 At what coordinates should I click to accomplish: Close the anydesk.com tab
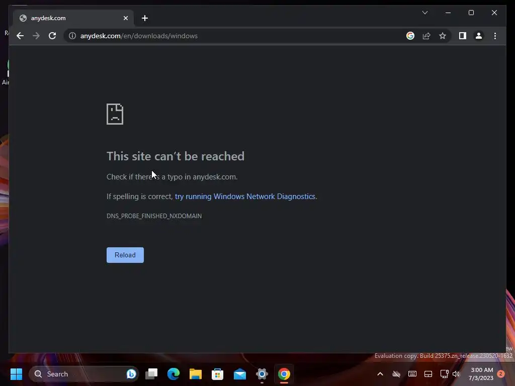pos(125,18)
